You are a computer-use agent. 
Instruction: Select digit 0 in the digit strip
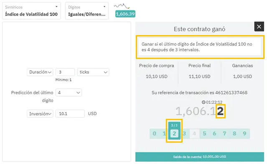[x=155, y=133]
